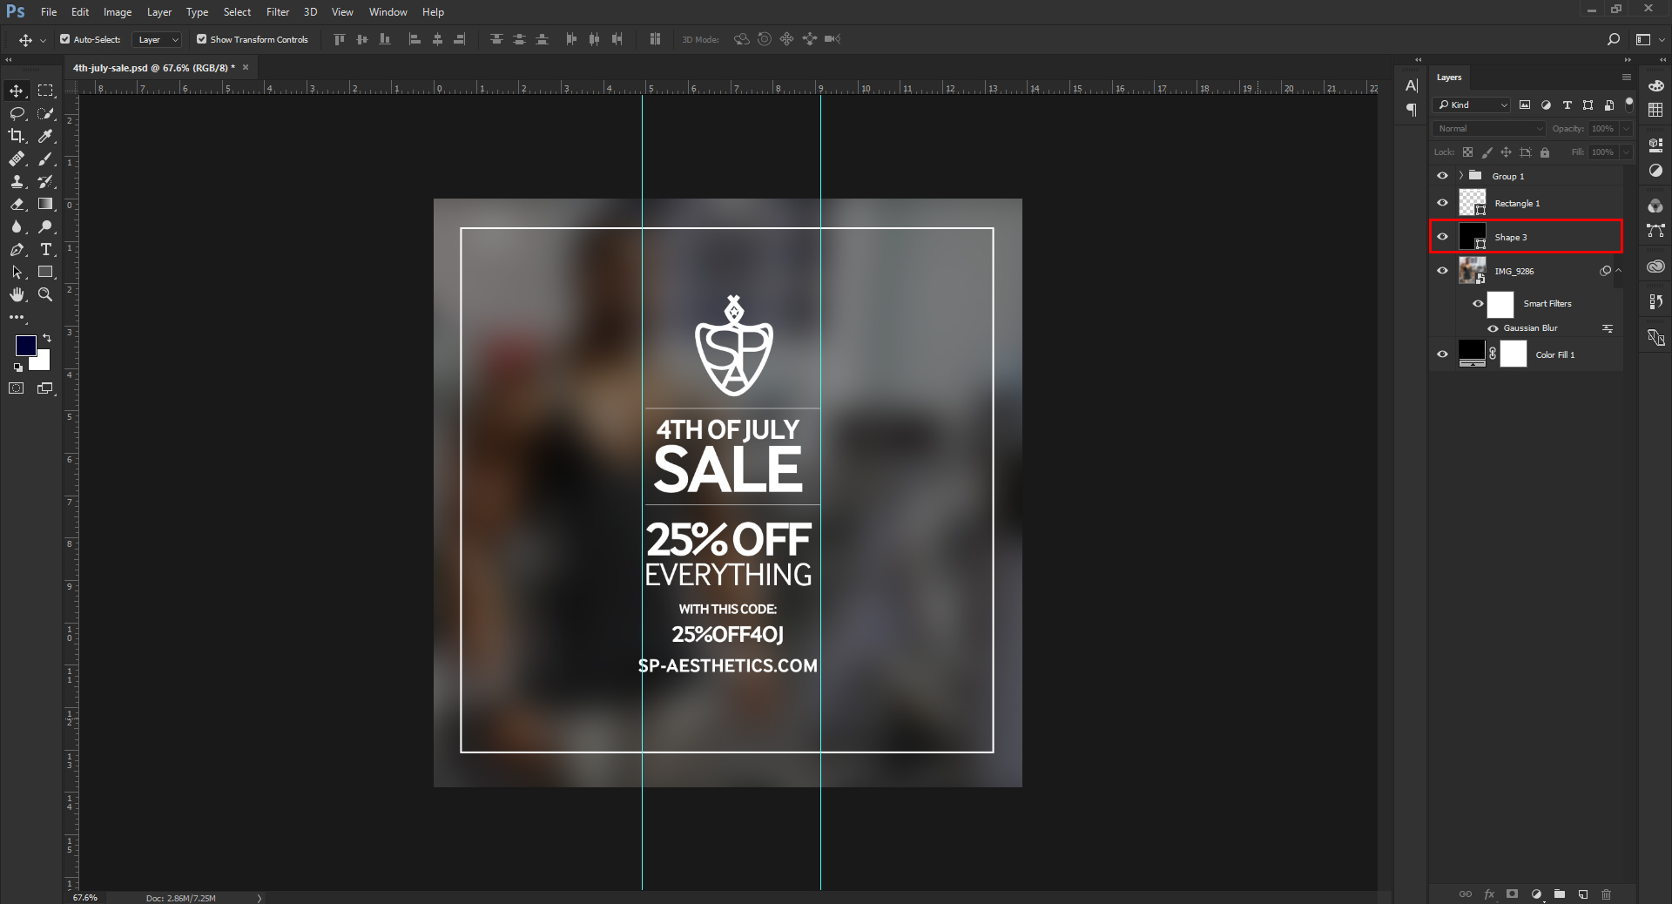Add a layer mask icon
The height and width of the screenshot is (904, 1672).
tap(1513, 894)
